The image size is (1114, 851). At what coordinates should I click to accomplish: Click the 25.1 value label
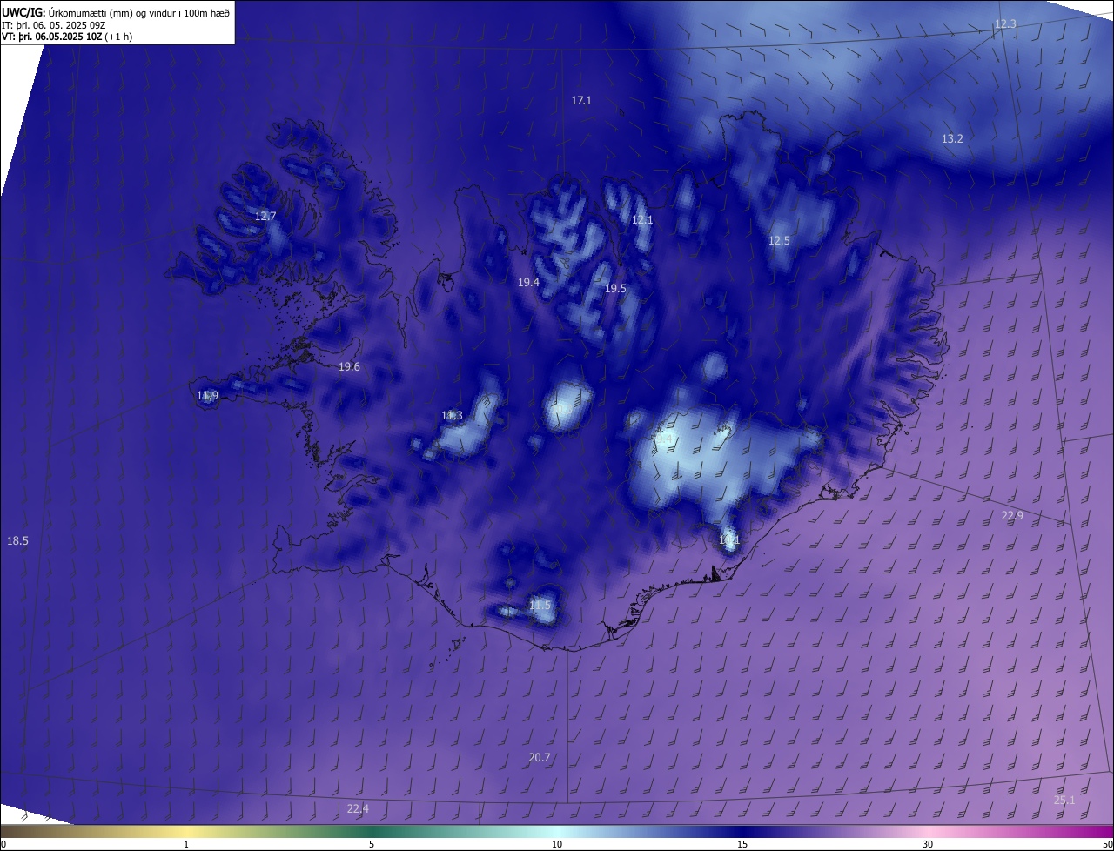(1064, 801)
